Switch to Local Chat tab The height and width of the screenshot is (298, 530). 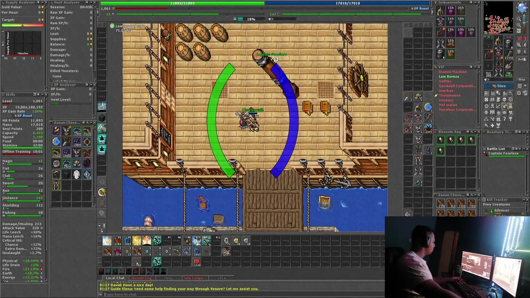[x=115, y=278]
